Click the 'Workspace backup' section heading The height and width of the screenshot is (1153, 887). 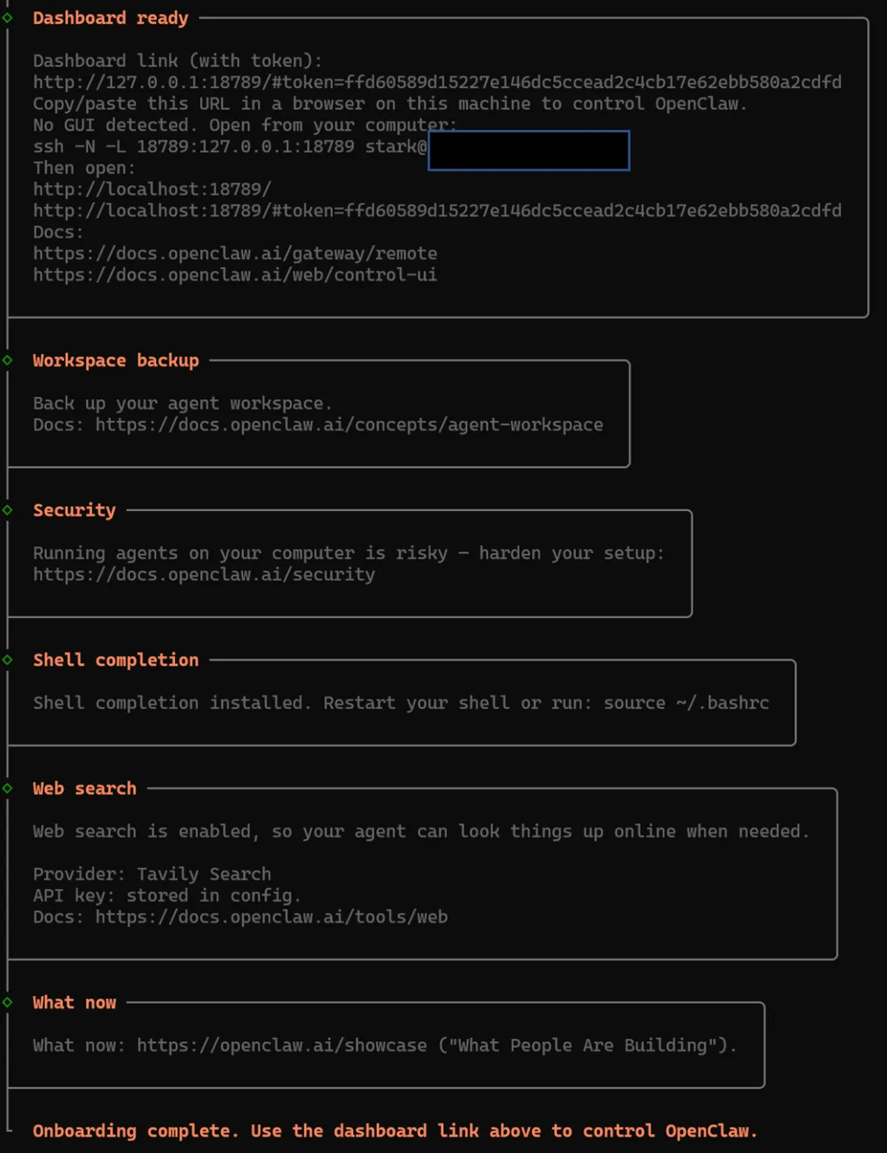coord(116,361)
